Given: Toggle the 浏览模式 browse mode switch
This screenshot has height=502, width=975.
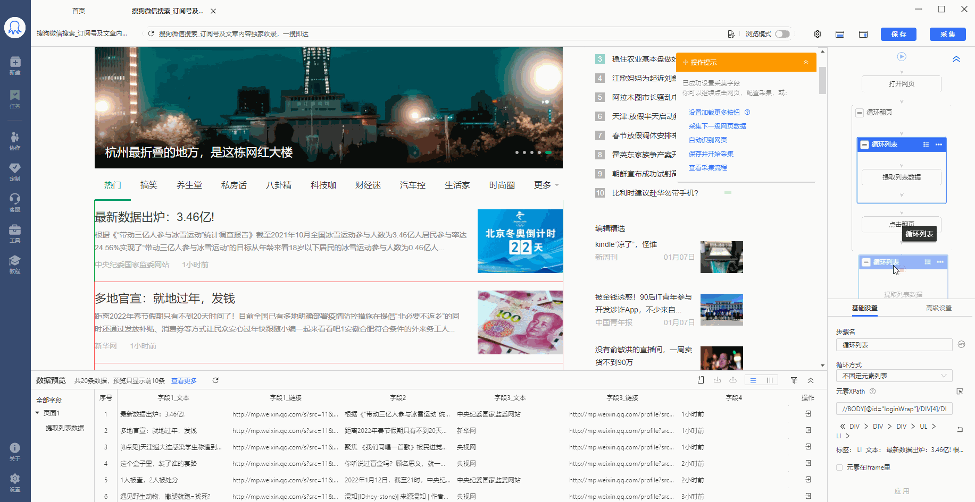Looking at the screenshot, I should 782,34.
